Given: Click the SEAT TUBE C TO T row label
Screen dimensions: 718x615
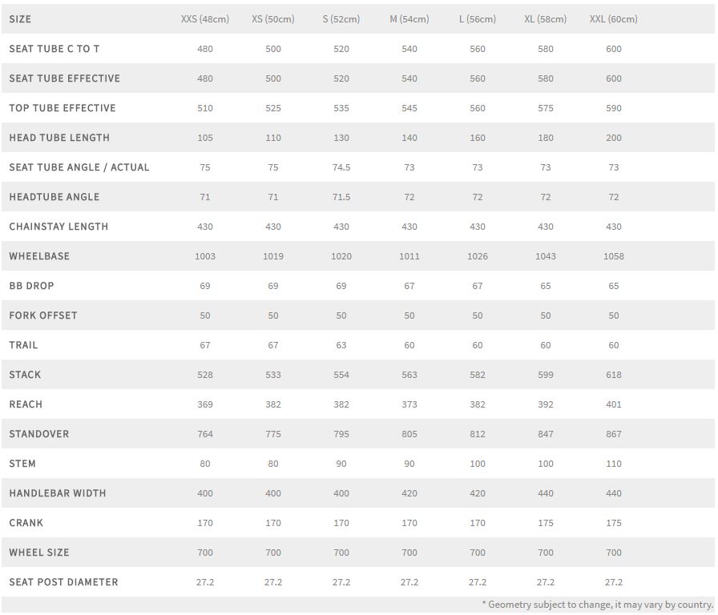Looking at the screenshot, I should (x=54, y=49).
